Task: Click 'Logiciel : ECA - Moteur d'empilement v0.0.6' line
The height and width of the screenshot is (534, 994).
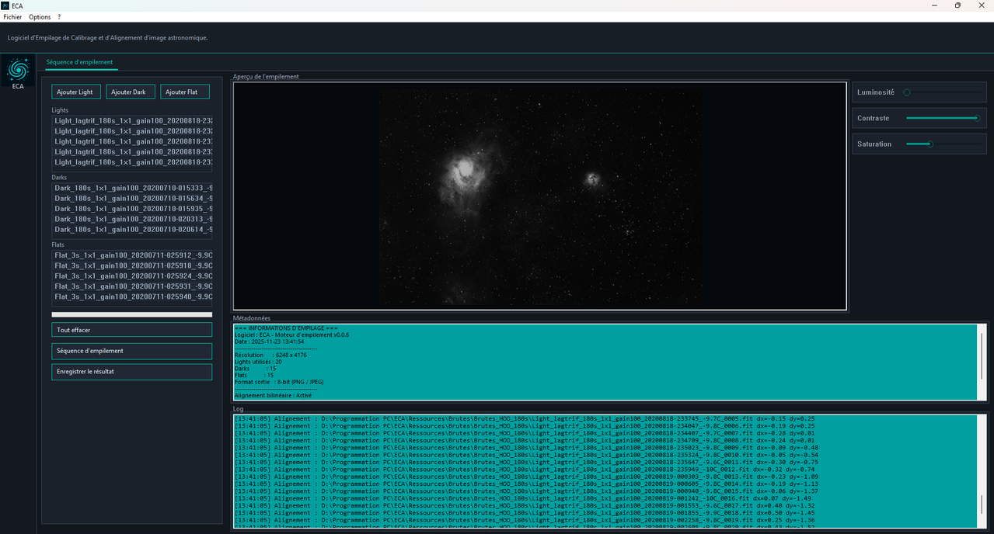Action: click(291, 335)
